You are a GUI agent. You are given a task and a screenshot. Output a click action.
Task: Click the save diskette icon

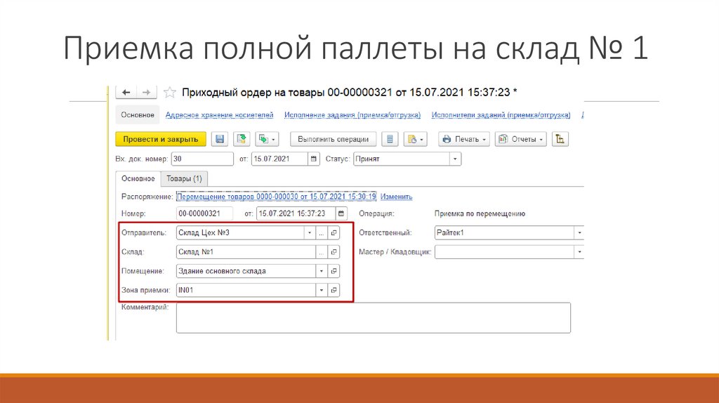pos(220,139)
